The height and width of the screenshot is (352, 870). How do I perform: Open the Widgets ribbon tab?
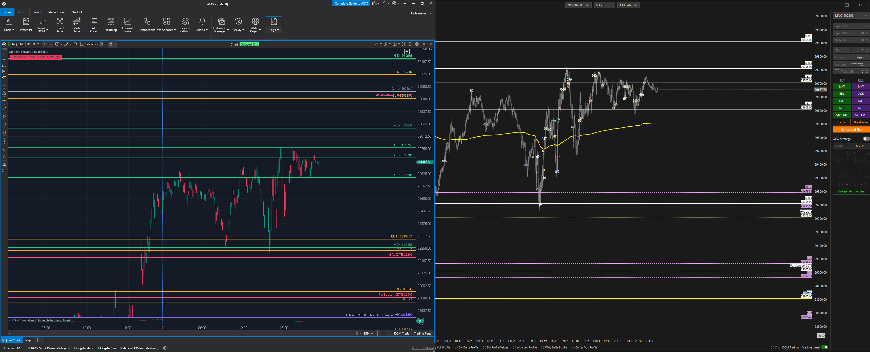point(78,12)
